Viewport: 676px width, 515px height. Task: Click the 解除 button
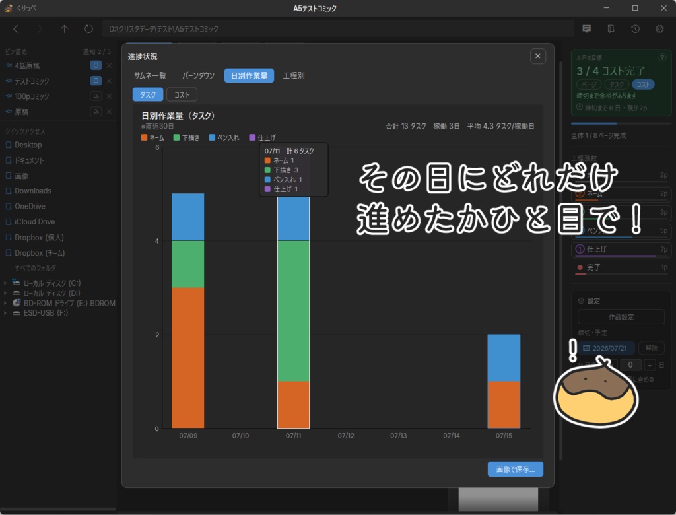tap(652, 348)
